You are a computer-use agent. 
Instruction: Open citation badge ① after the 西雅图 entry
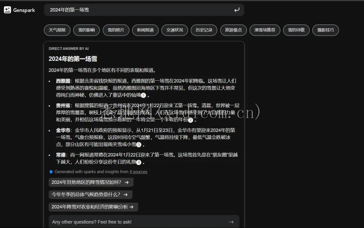click(143, 96)
